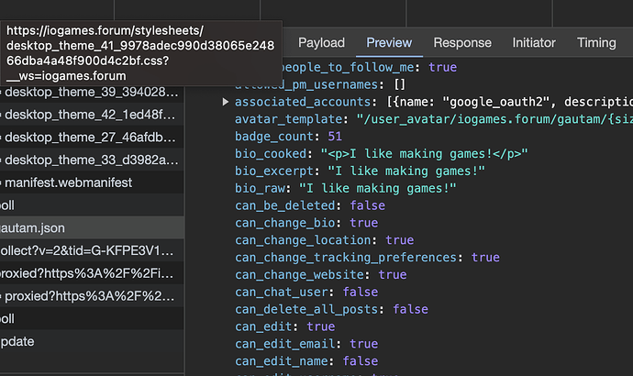Select the desktop_theme_39_394028 request
Viewport: 633px width, 376px height.
coord(92,92)
